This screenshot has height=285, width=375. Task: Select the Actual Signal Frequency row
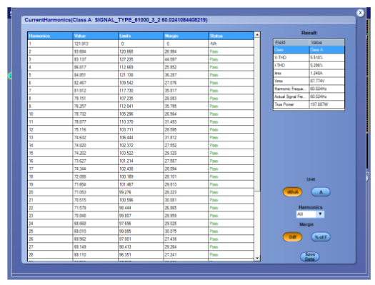309,96
